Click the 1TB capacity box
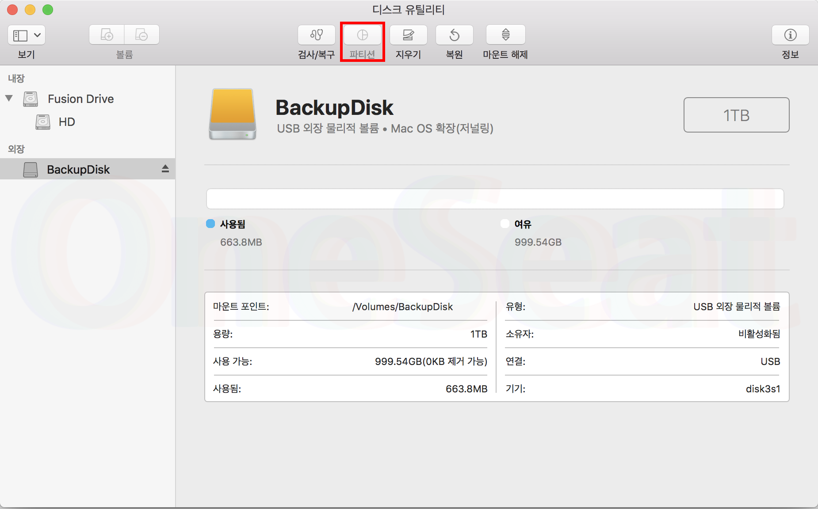818x509 pixels. pyautogui.click(x=736, y=115)
